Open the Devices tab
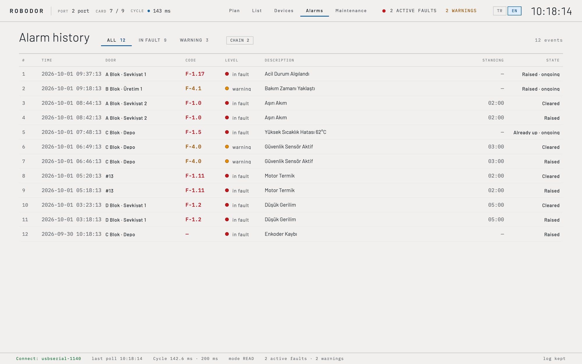 tap(284, 11)
